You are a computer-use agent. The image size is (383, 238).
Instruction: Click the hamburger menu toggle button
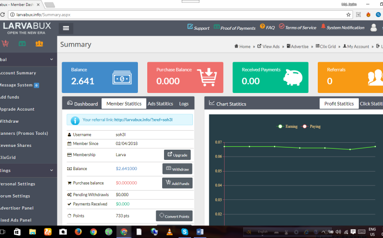[66, 28]
